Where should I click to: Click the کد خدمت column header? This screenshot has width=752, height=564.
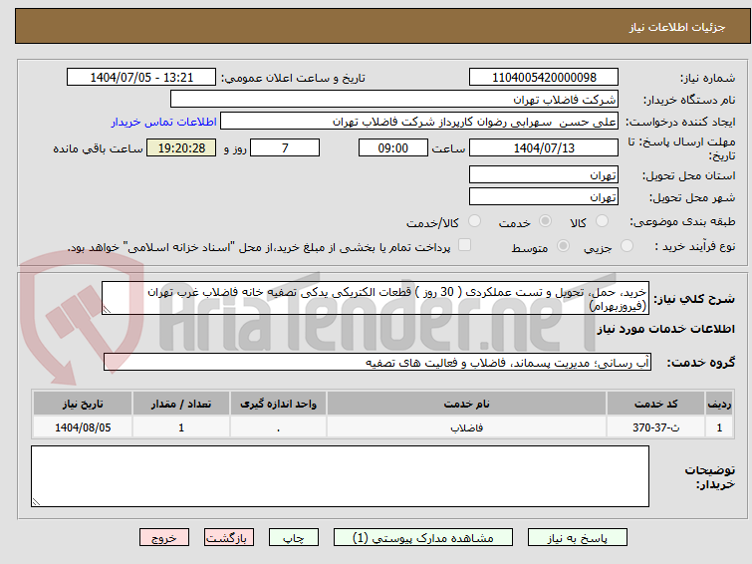click(x=655, y=404)
